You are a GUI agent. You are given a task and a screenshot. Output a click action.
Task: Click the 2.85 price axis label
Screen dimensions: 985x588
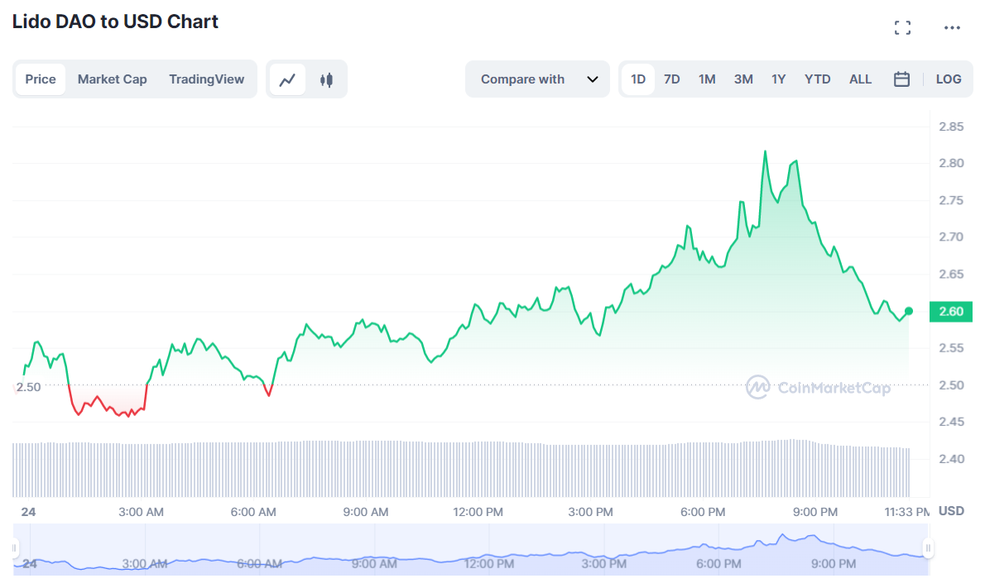coord(951,127)
